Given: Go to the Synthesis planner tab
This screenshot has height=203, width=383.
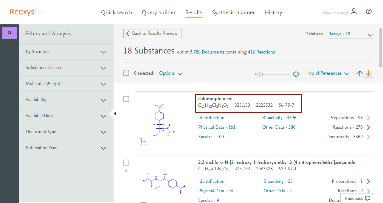Looking at the screenshot, I should (233, 12).
